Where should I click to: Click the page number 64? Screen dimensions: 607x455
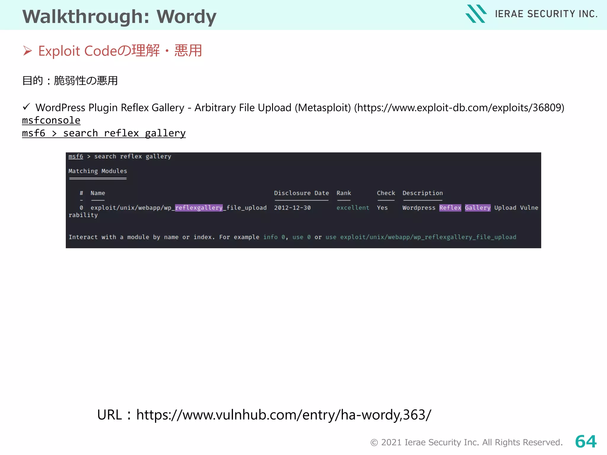point(586,442)
